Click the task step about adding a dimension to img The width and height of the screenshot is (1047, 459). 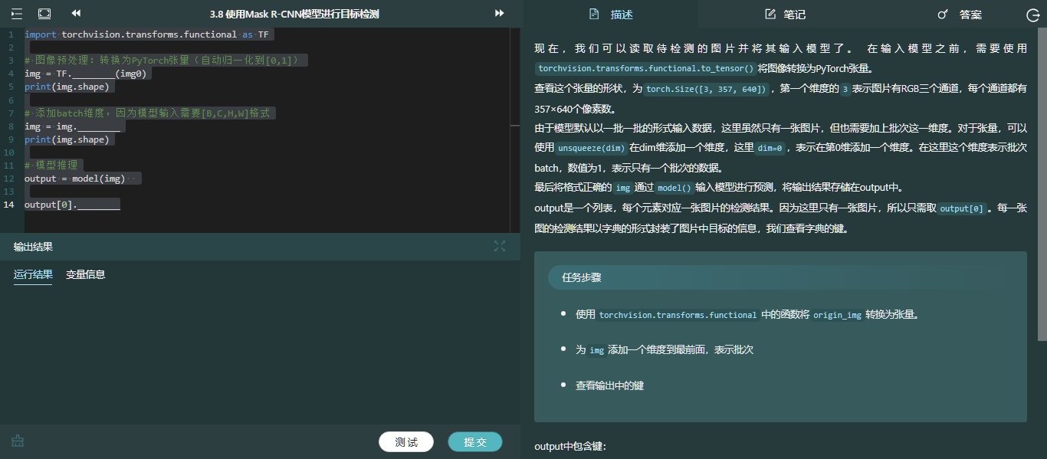pos(665,350)
